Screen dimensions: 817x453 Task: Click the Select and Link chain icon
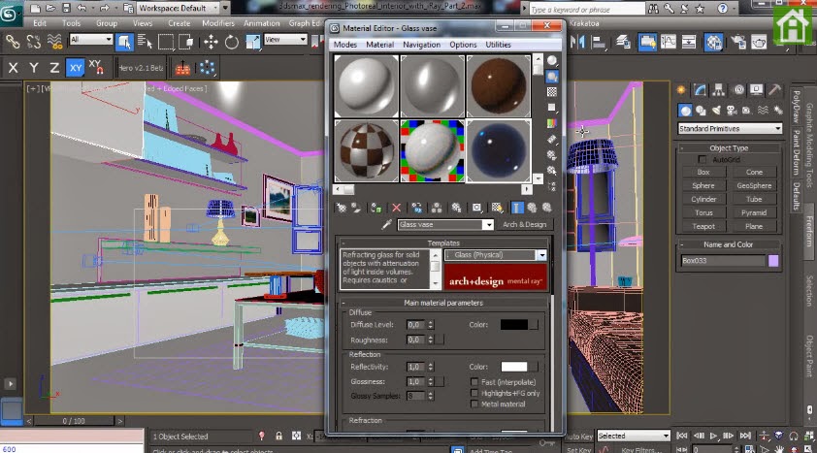(x=13, y=42)
